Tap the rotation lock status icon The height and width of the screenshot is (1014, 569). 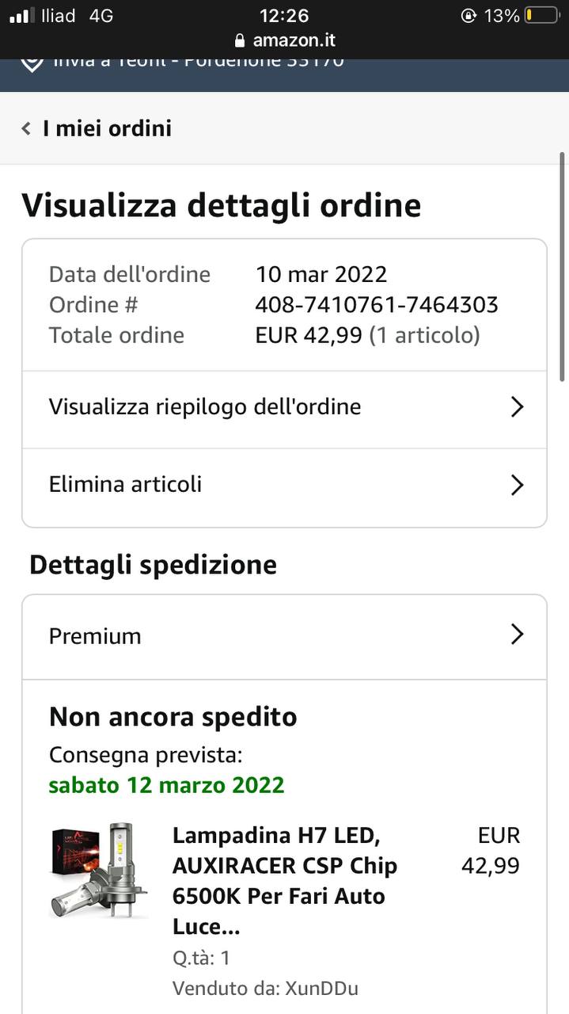(468, 16)
